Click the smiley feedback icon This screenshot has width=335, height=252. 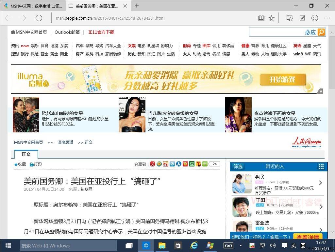[x=315, y=18]
